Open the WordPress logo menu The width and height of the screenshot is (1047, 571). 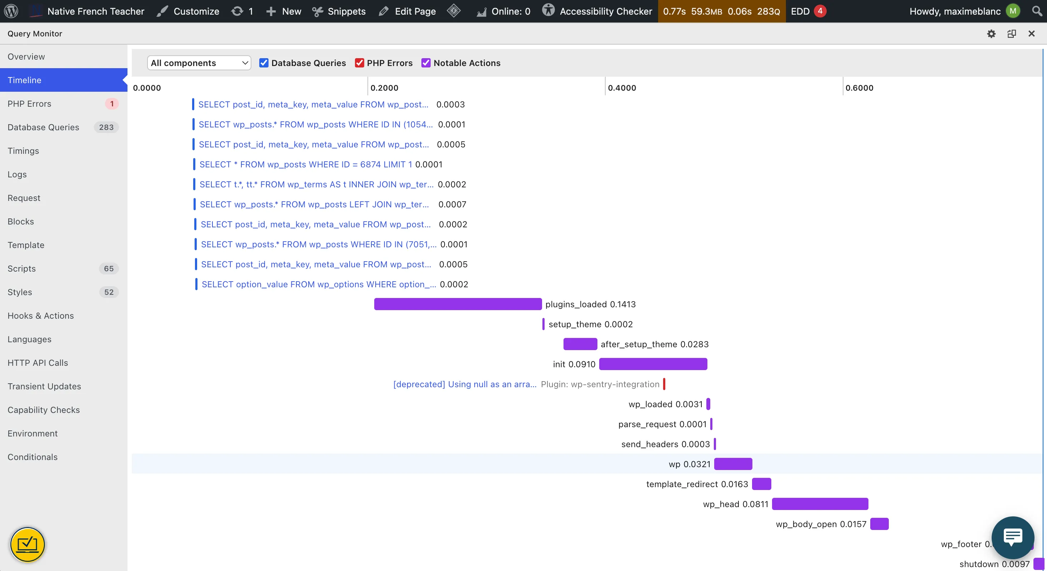click(11, 11)
